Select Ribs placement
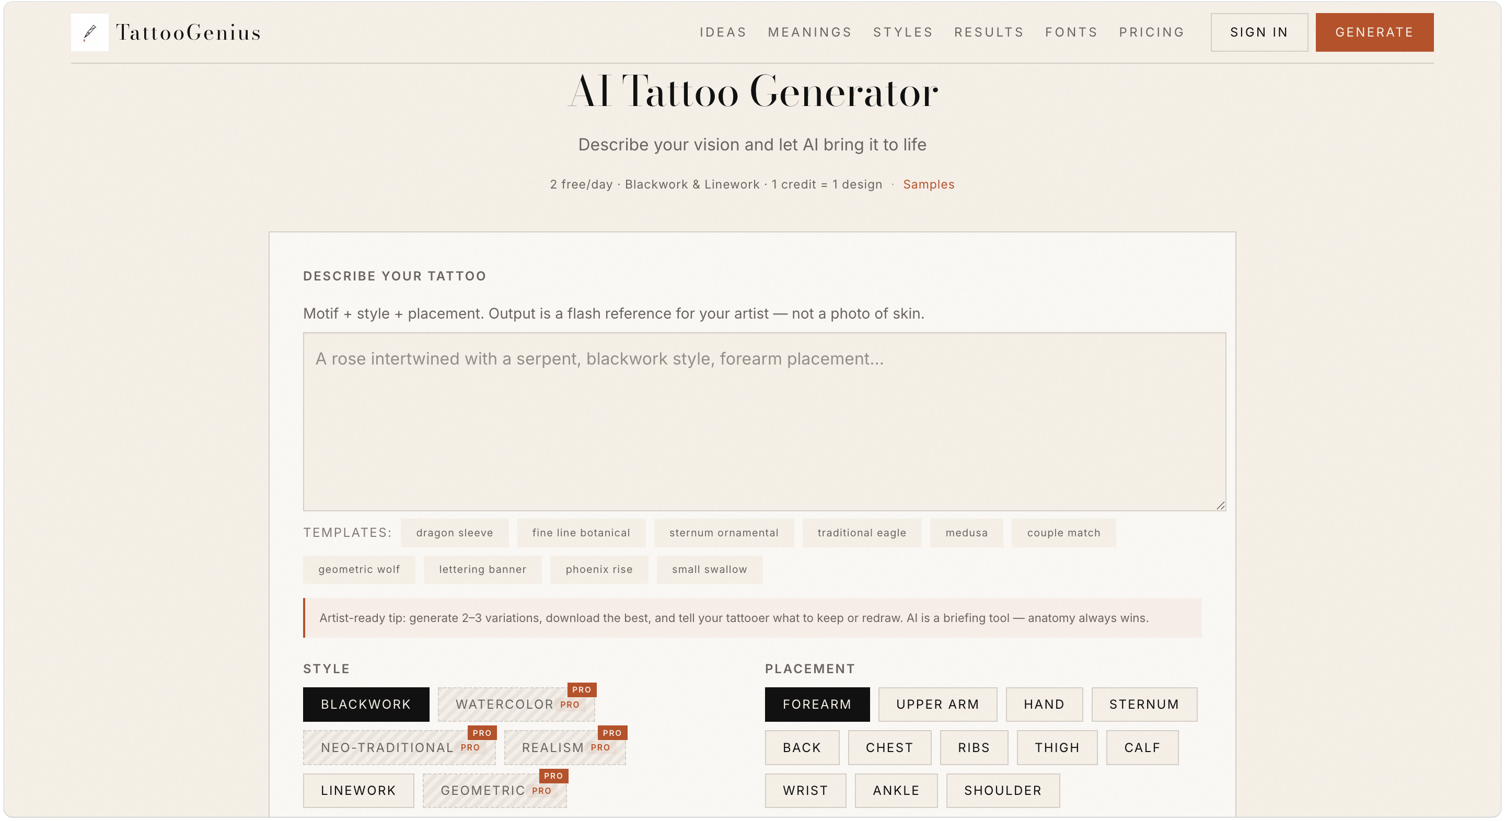Image resolution: width=1505 pixels, height=821 pixels. pyautogui.click(x=974, y=747)
